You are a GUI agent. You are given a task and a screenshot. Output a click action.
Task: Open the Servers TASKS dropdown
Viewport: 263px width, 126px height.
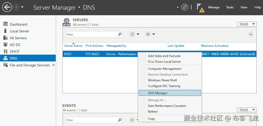click(247, 24)
